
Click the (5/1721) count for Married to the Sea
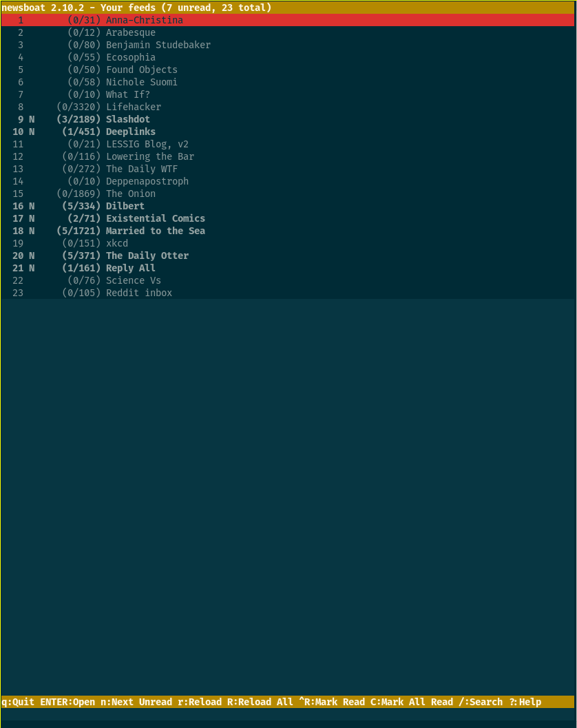click(x=78, y=231)
